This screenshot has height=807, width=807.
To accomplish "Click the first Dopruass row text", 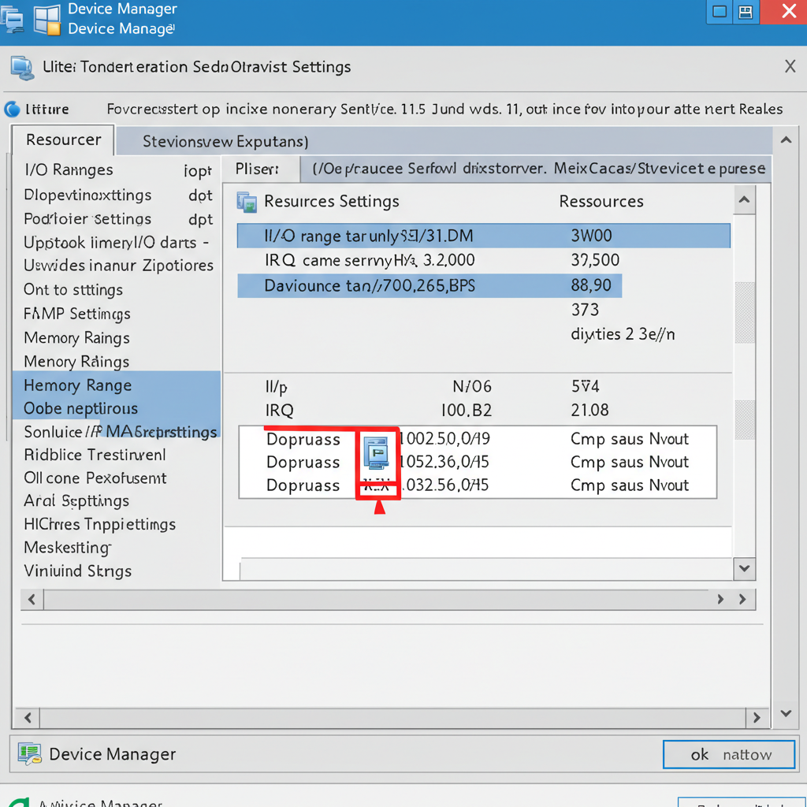I will coord(303,440).
